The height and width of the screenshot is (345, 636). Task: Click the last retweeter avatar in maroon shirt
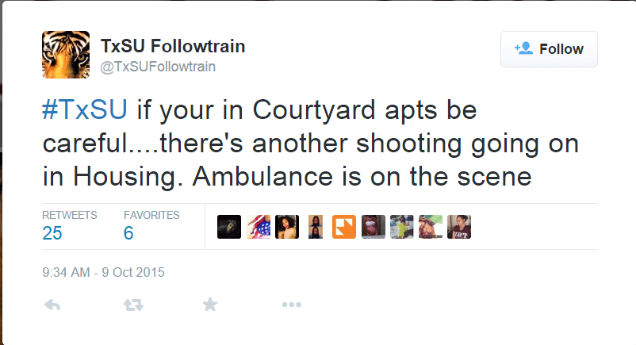coord(459,227)
